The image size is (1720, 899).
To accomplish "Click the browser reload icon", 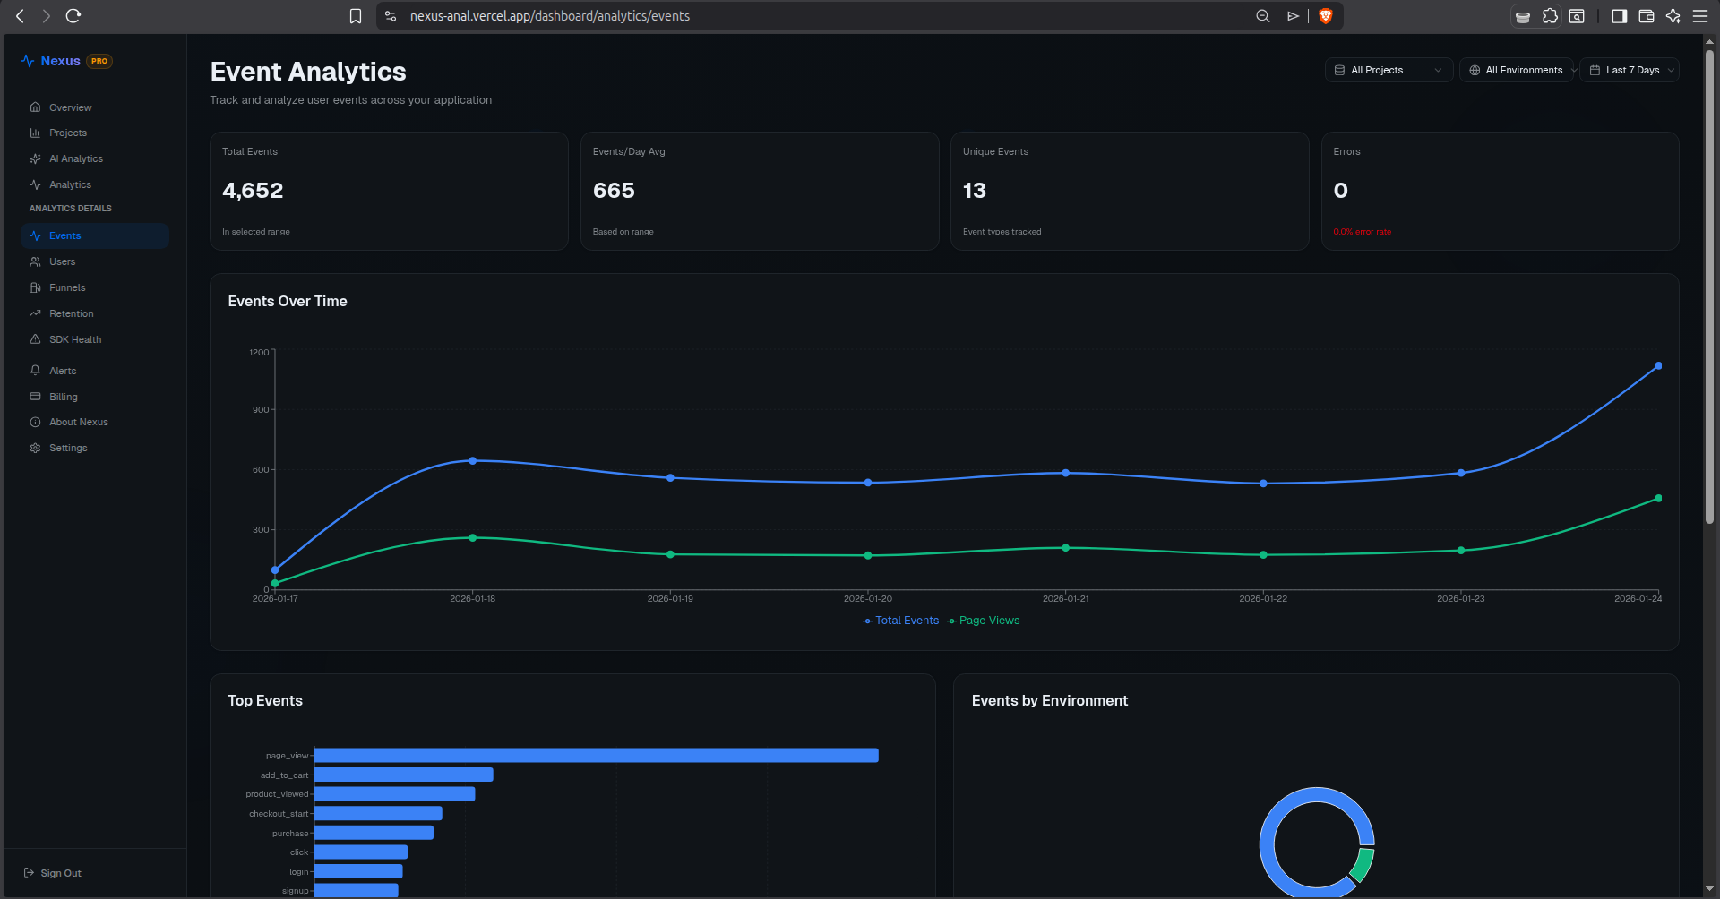I will tap(73, 16).
